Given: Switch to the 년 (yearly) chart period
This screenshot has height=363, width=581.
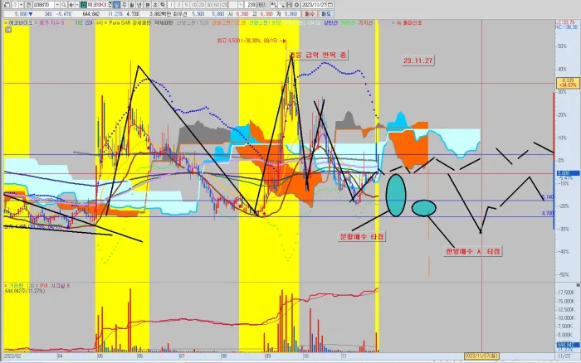Looking at the screenshot, I should (139, 5).
